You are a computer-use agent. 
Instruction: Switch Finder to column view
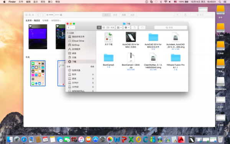[x=108, y=28]
